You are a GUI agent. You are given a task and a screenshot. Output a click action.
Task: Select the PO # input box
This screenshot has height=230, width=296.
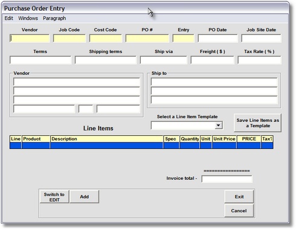[x=147, y=38]
